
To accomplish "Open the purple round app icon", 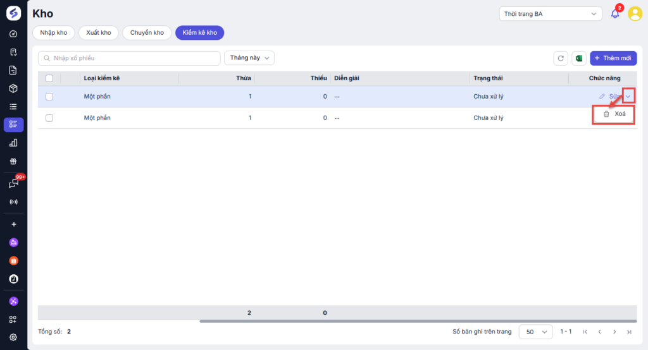I will point(14,242).
